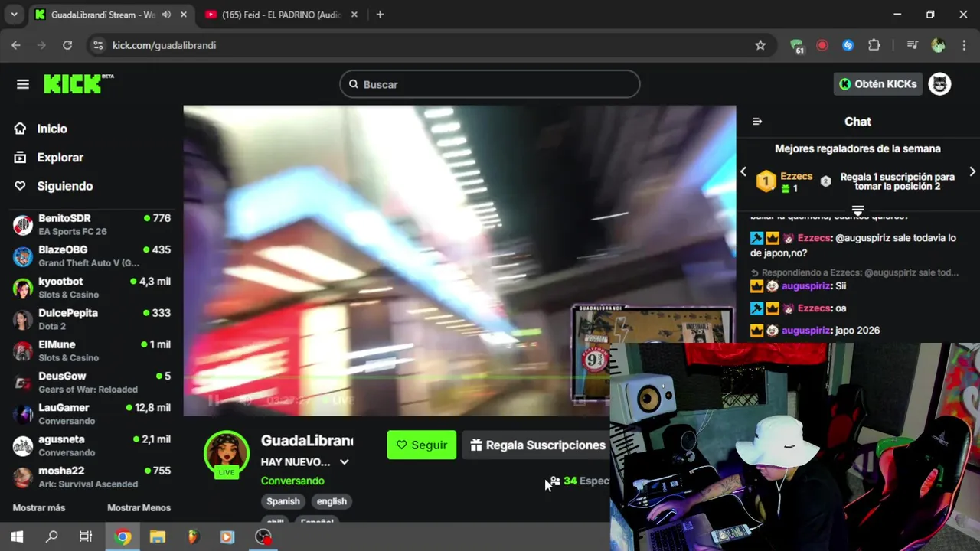Click Ezzecs in the gifters leaderboard

[796, 177]
